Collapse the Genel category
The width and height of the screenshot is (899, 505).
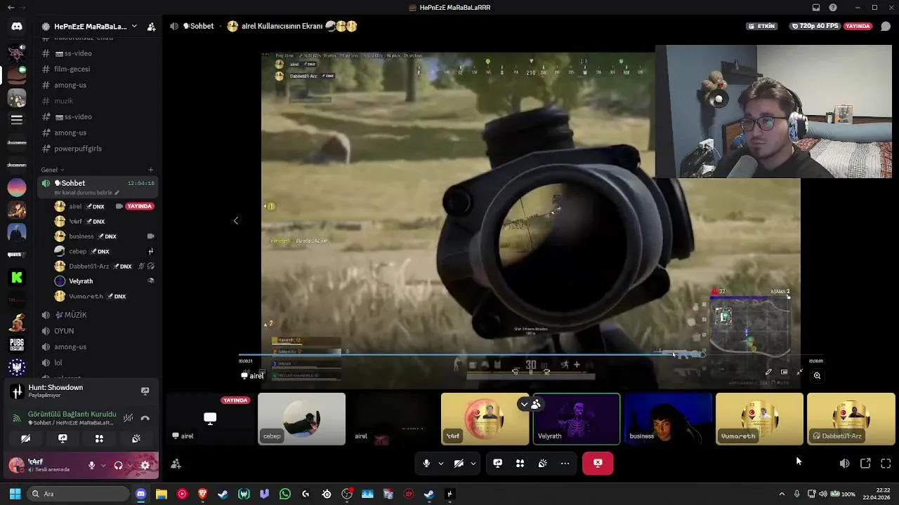point(52,170)
